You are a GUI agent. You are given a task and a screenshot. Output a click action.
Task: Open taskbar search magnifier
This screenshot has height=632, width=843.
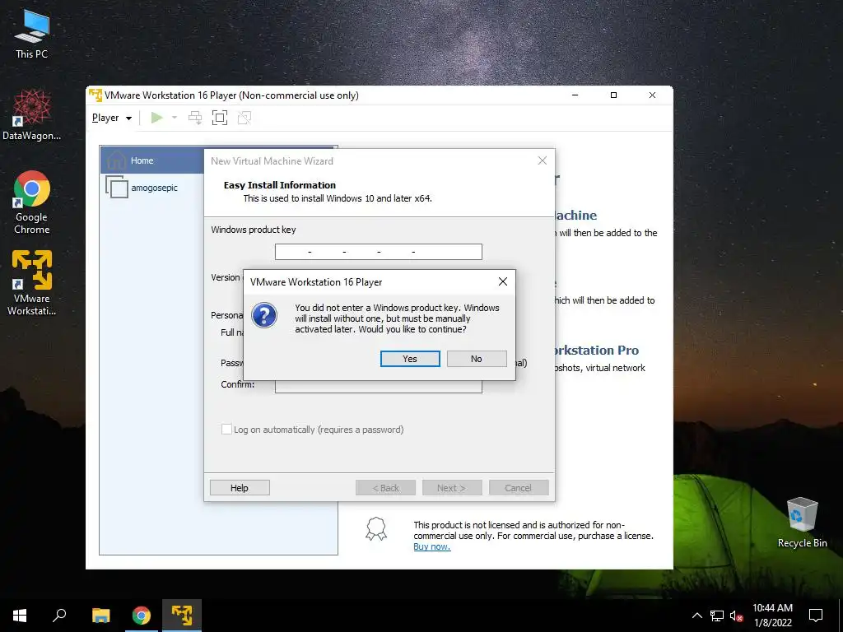tap(59, 616)
